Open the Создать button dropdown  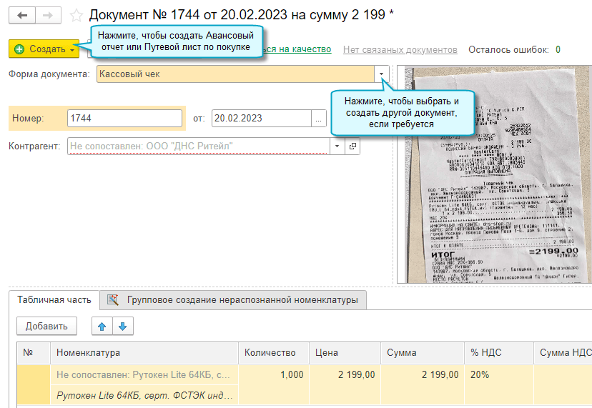pyautogui.click(x=73, y=49)
